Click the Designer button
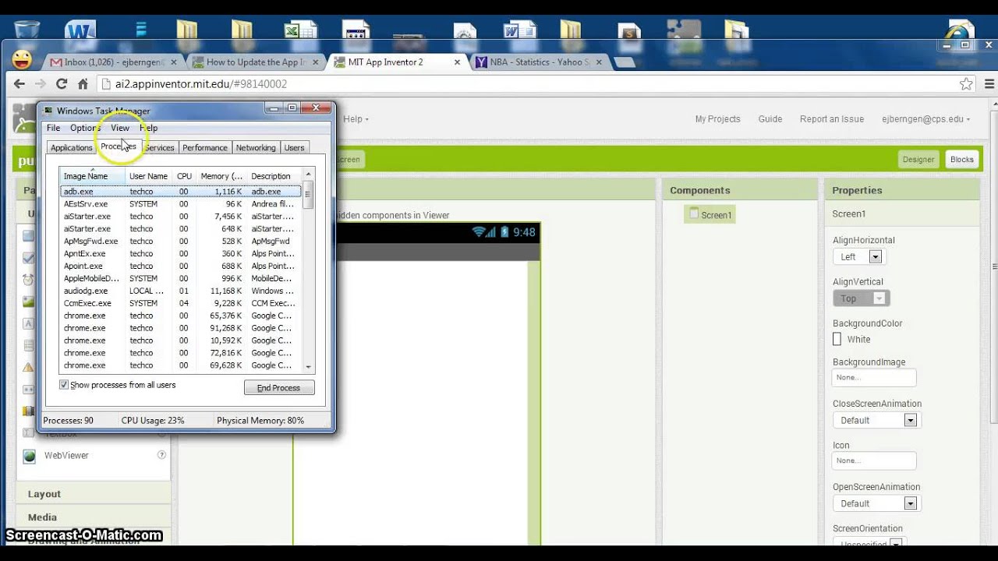The height and width of the screenshot is (561, 998). pyautogui.click(x=918, y=159)
